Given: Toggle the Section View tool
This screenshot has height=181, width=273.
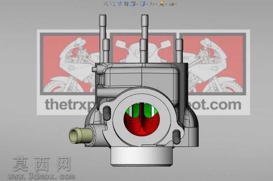Looking at the screenshot, I should point(126,3).
